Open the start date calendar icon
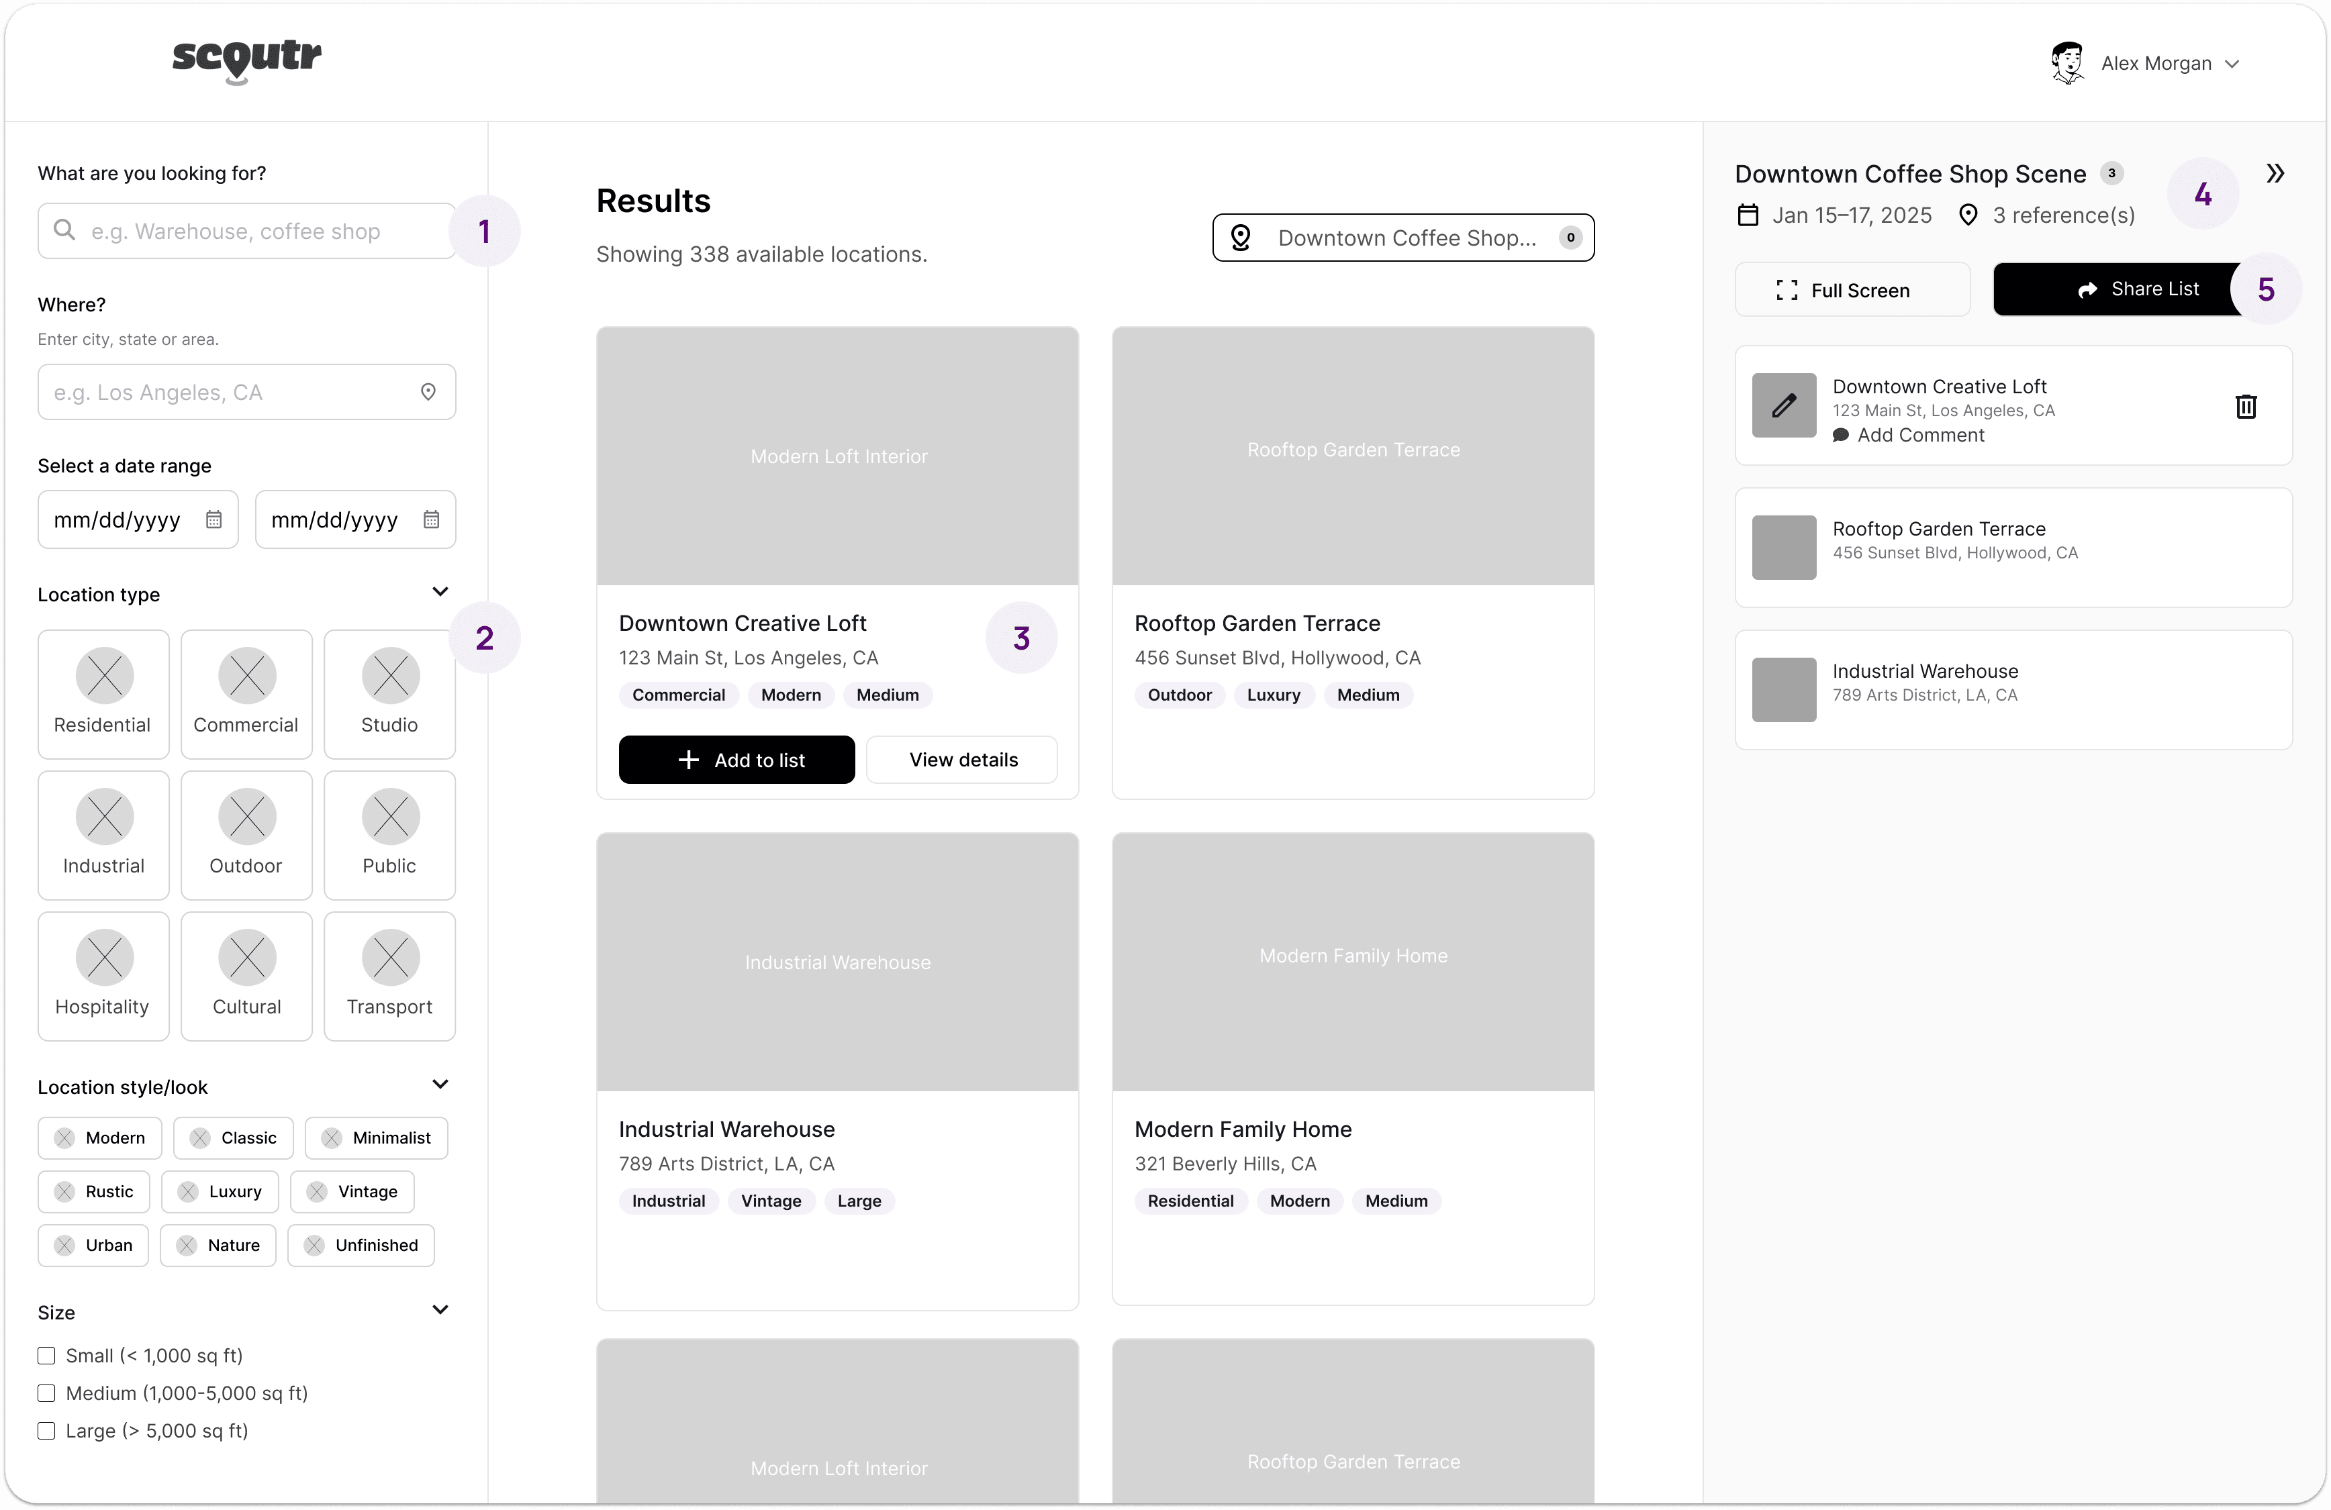Image resolution: width=2331 pixels, height=1510 pixels. tap(213, 520)
